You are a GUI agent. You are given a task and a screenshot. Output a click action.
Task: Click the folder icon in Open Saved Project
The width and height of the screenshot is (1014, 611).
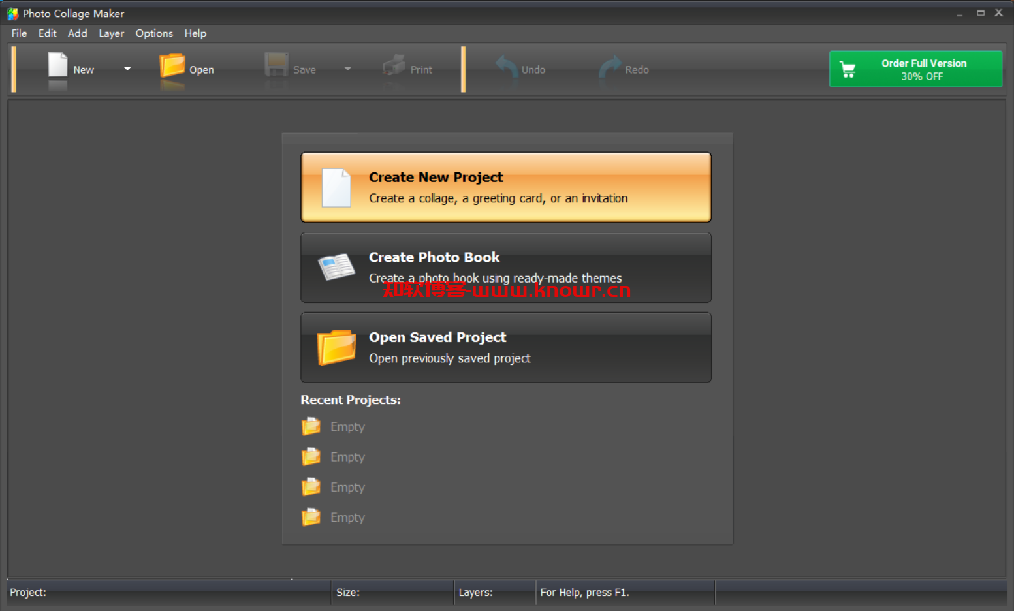click(x=336, y=347)
